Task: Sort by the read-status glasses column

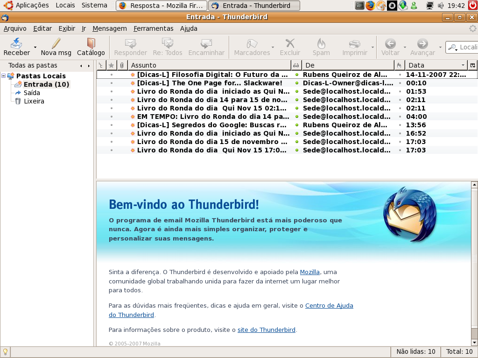Action: coord(296,65)
